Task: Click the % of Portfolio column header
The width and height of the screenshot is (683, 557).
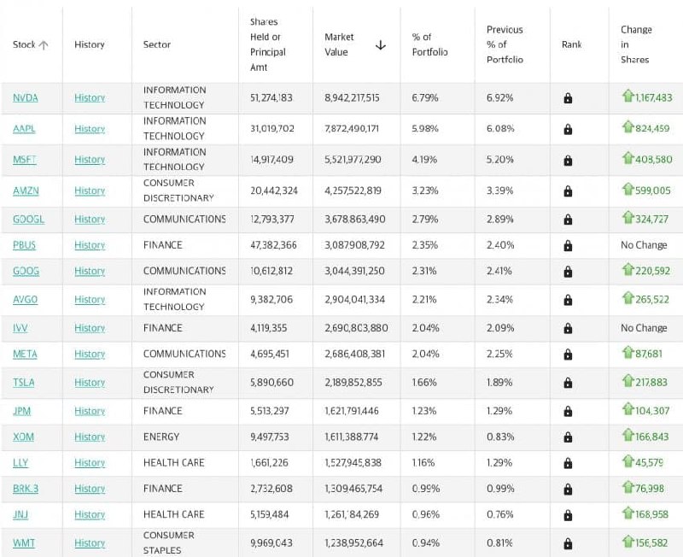Action: [429, 44]
